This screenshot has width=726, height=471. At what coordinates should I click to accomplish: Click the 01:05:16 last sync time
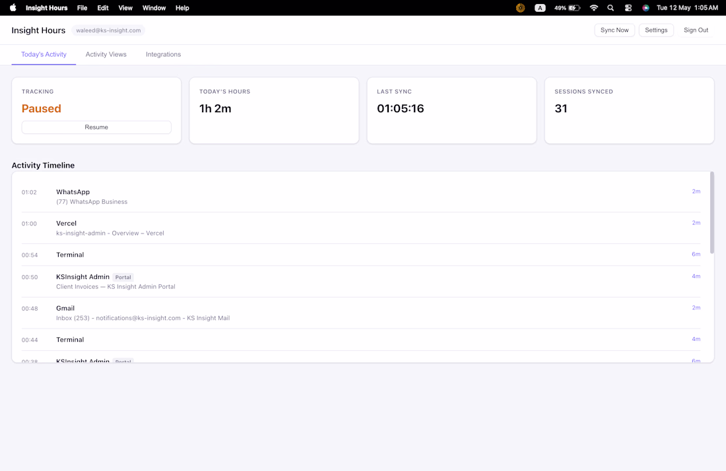coord(401,108)
